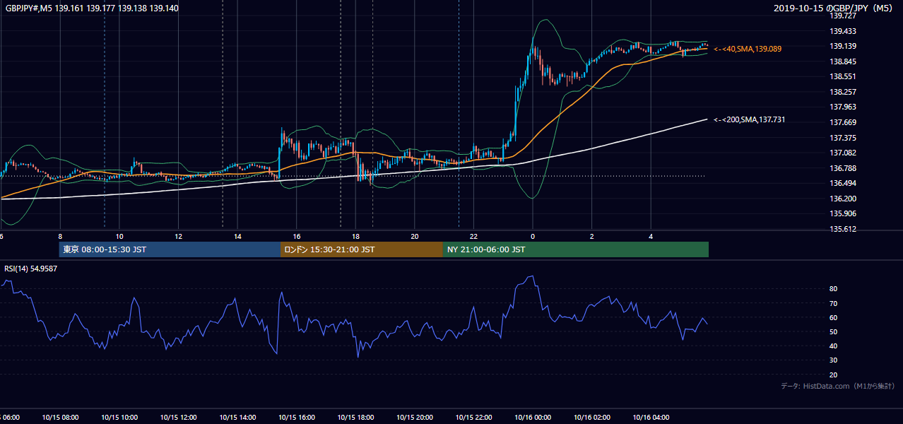Click hour 12 tick on price chart axis
This screenshot has width=903, height=424.
tap(178, 237)
